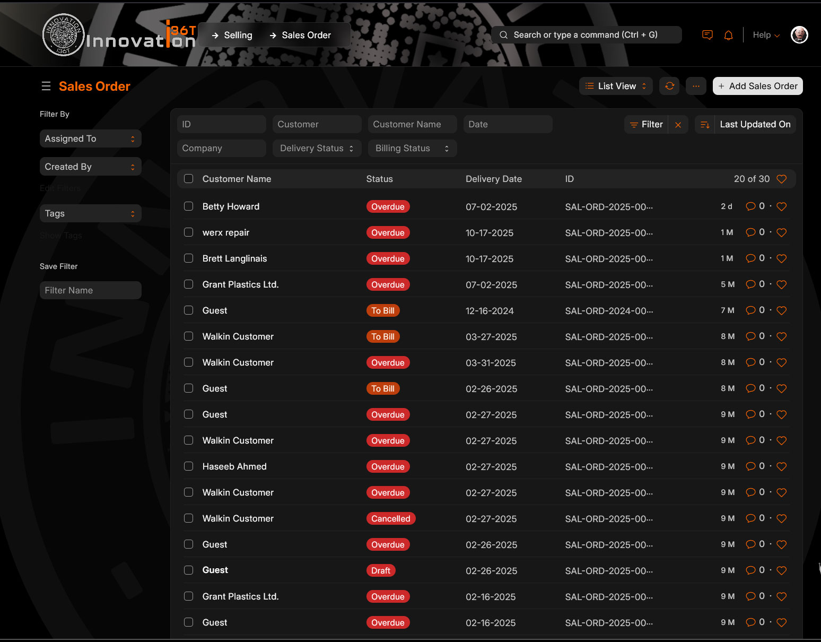Image resolution: width=821 pixels, height=642 pixels.
Task: Toggle sort direction icon beside Last Updated On
Action: pos(705,125)
